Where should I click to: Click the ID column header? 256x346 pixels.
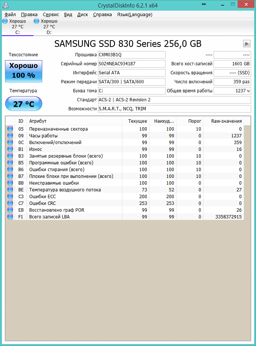click(21, 121)
